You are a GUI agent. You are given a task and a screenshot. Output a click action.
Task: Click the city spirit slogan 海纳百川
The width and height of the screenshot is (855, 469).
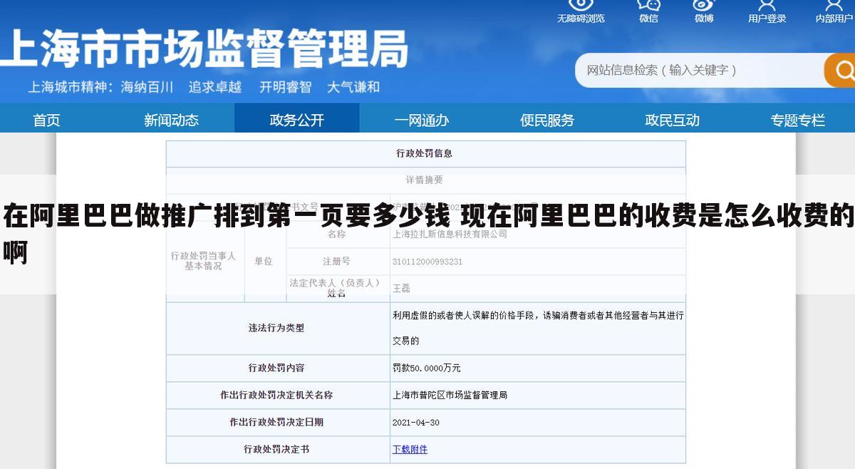point(147,87)
